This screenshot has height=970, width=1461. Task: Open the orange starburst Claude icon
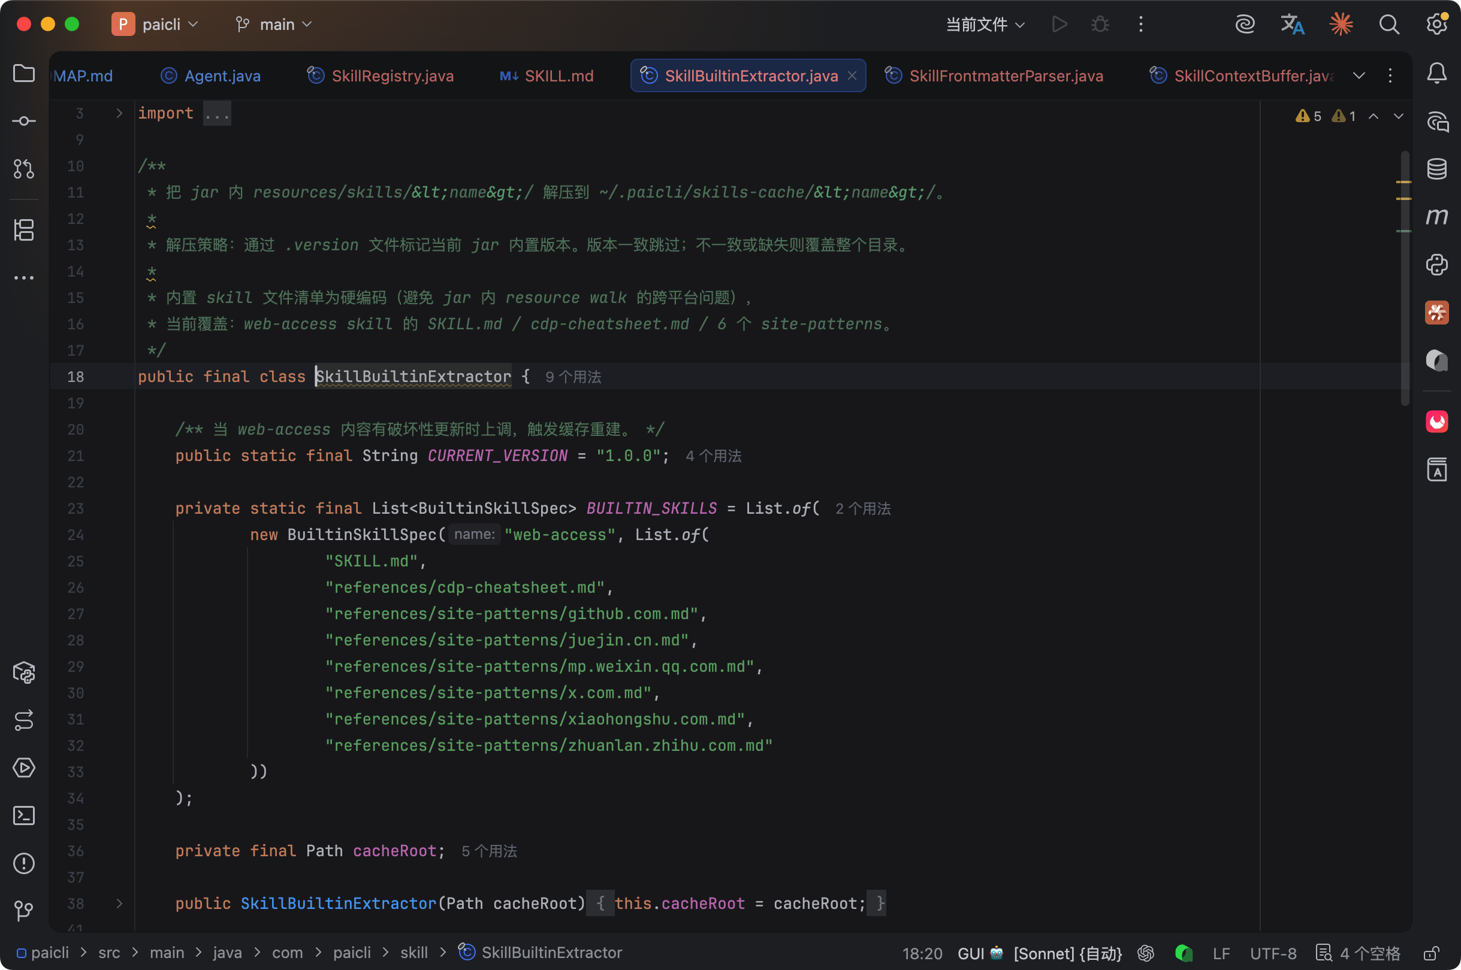pyautogui.click(x=1341, y=24)
